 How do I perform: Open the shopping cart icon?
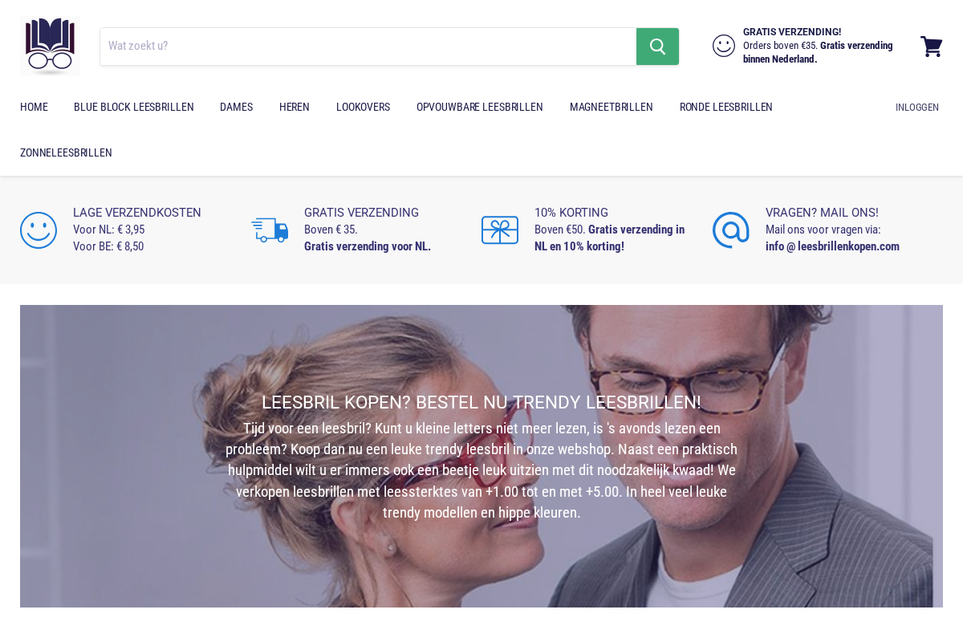click(x=931, y=47)
